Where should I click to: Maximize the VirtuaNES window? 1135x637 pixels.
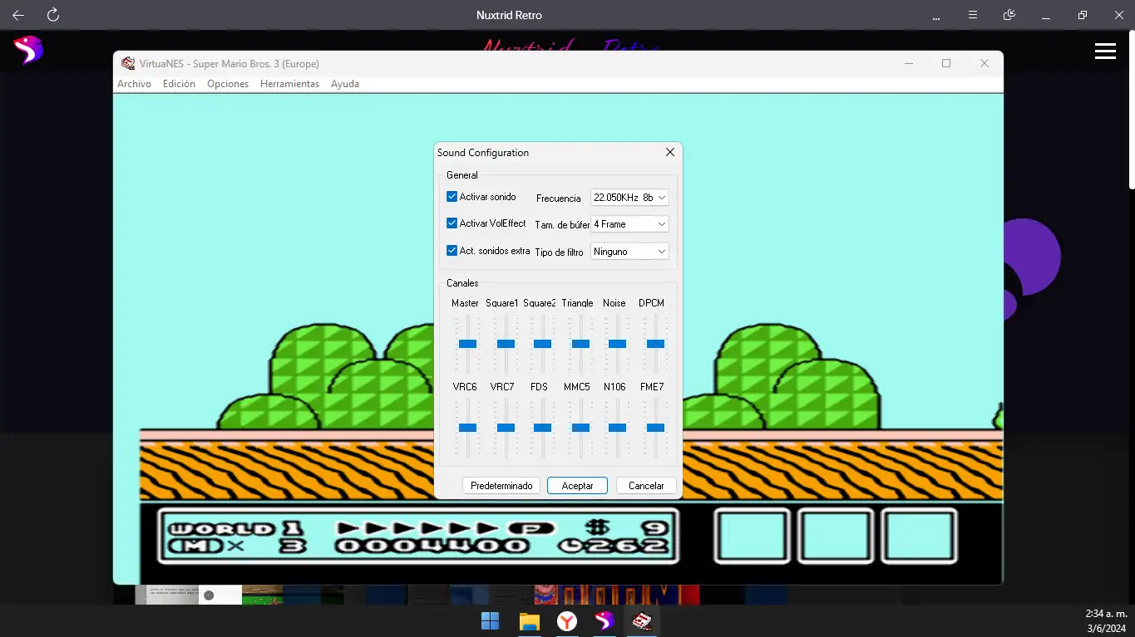pyautogui.click(x=946, y=63)
